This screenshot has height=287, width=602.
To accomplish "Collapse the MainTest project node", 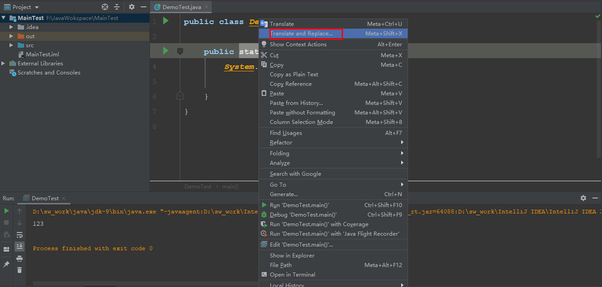I will coord(4,18).
